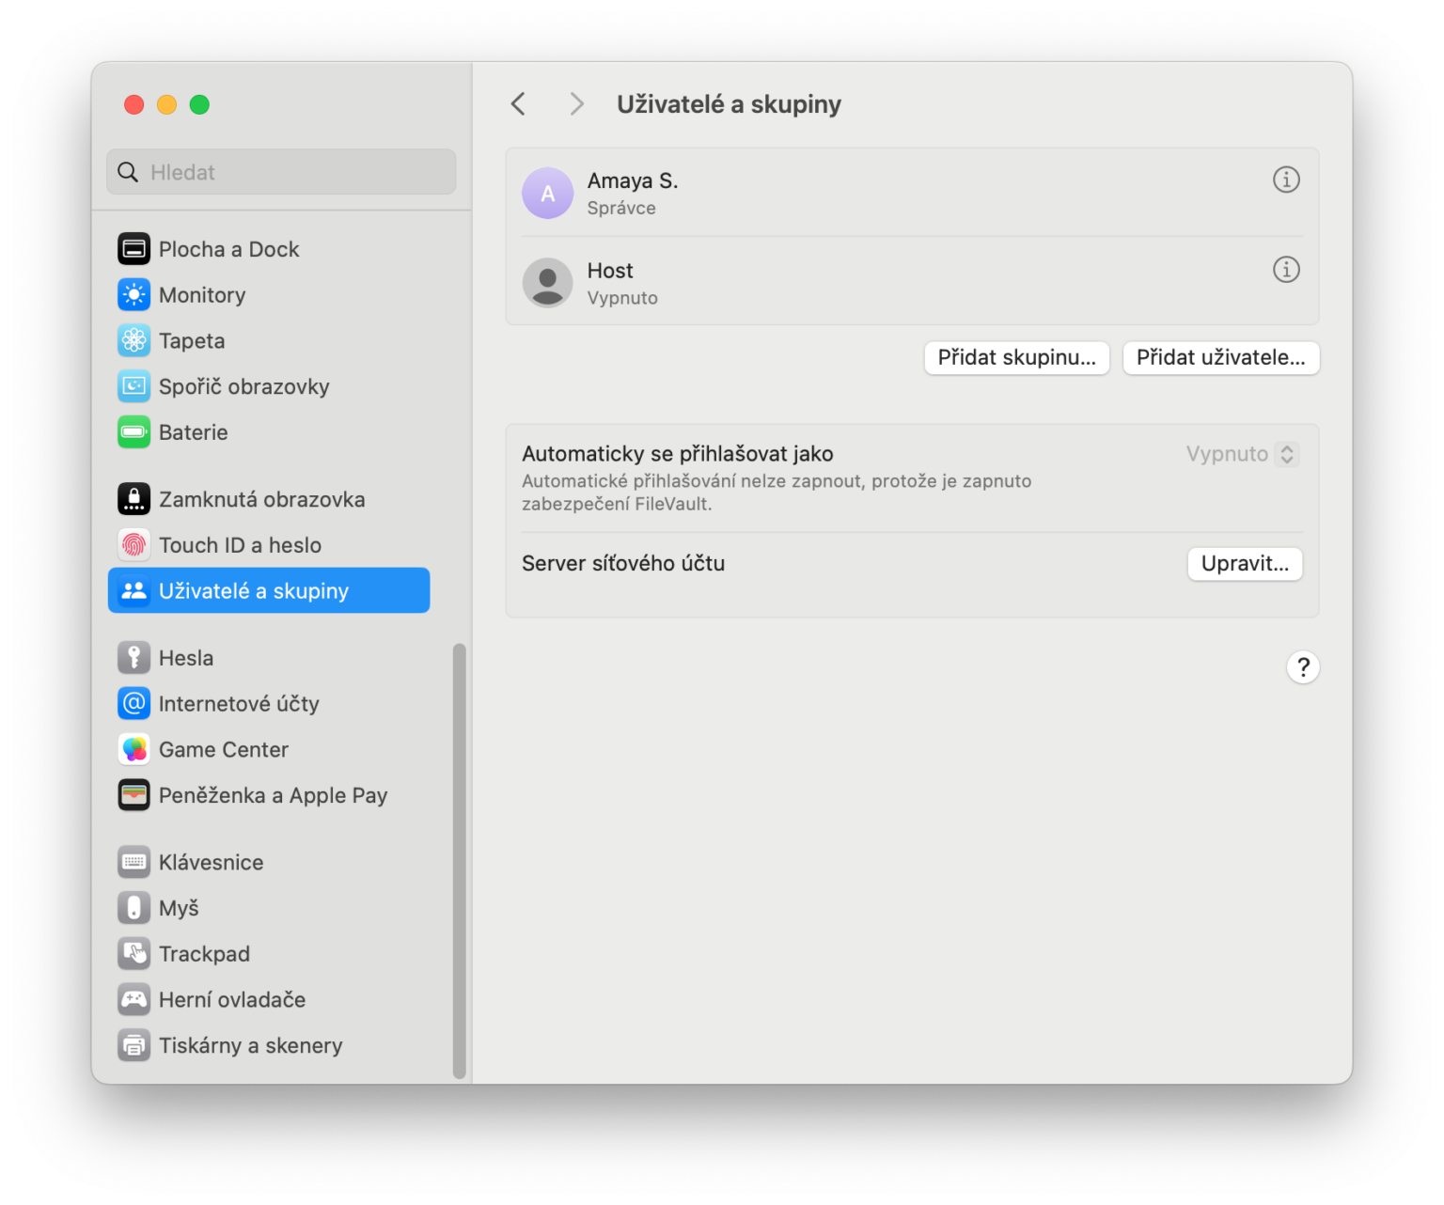This screenshot has width=1444, height=1205.
Task: Click the Hledat search field
Action: click(282, 172)
